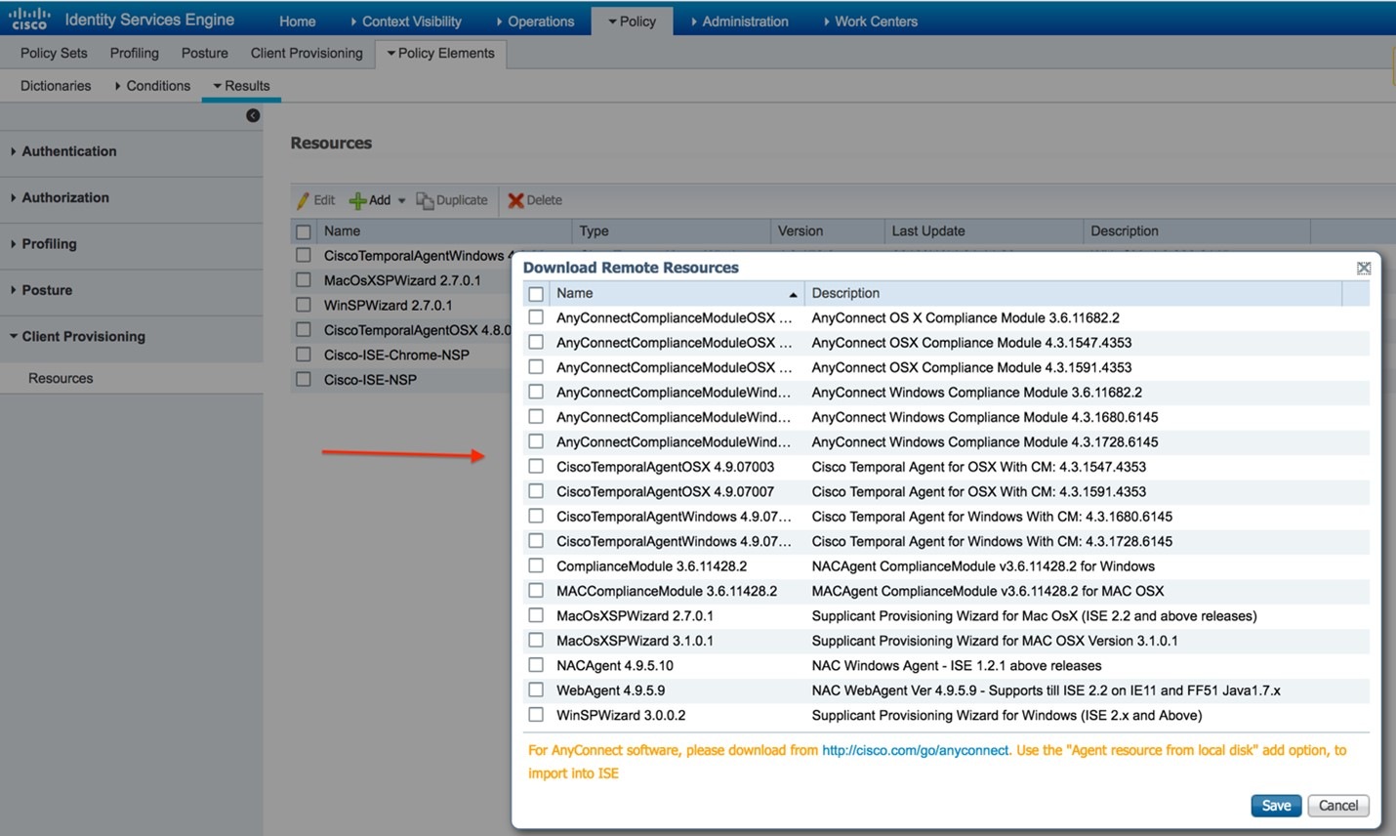Sort Resources table by Type column
The width and height of the screenshot is (1396, 836).
594,231
